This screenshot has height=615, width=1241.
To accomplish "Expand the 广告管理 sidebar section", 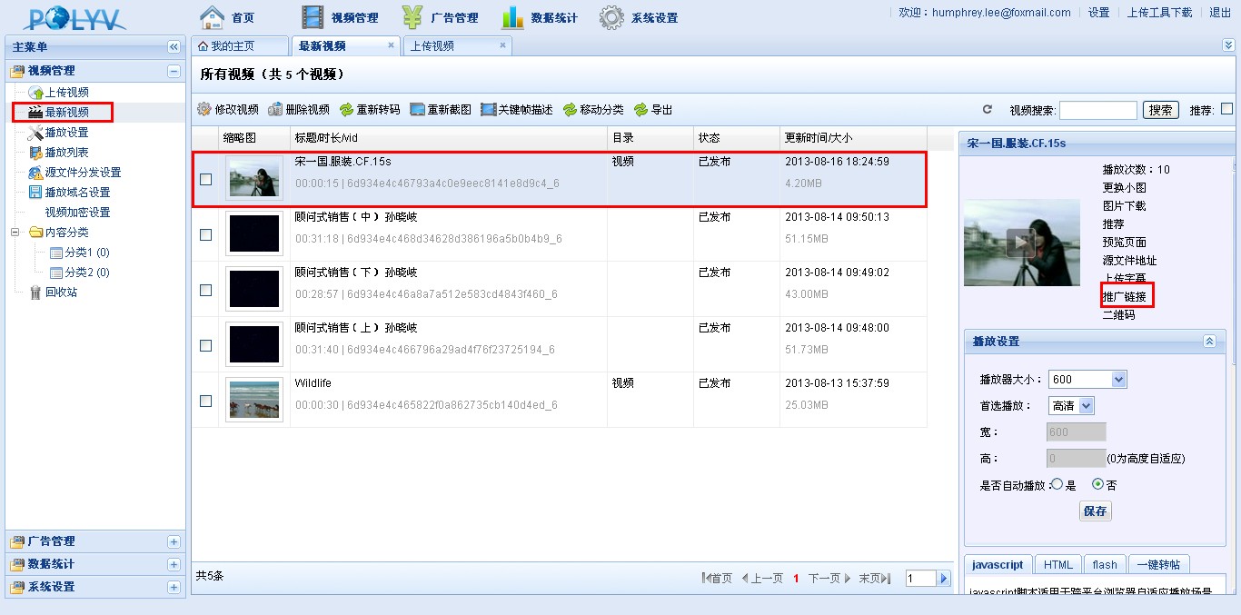I will [174, 541].
